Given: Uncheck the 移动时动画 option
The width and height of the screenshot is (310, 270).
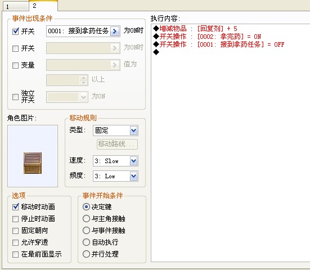Looking at the screenshot, I should pos(15,207).
